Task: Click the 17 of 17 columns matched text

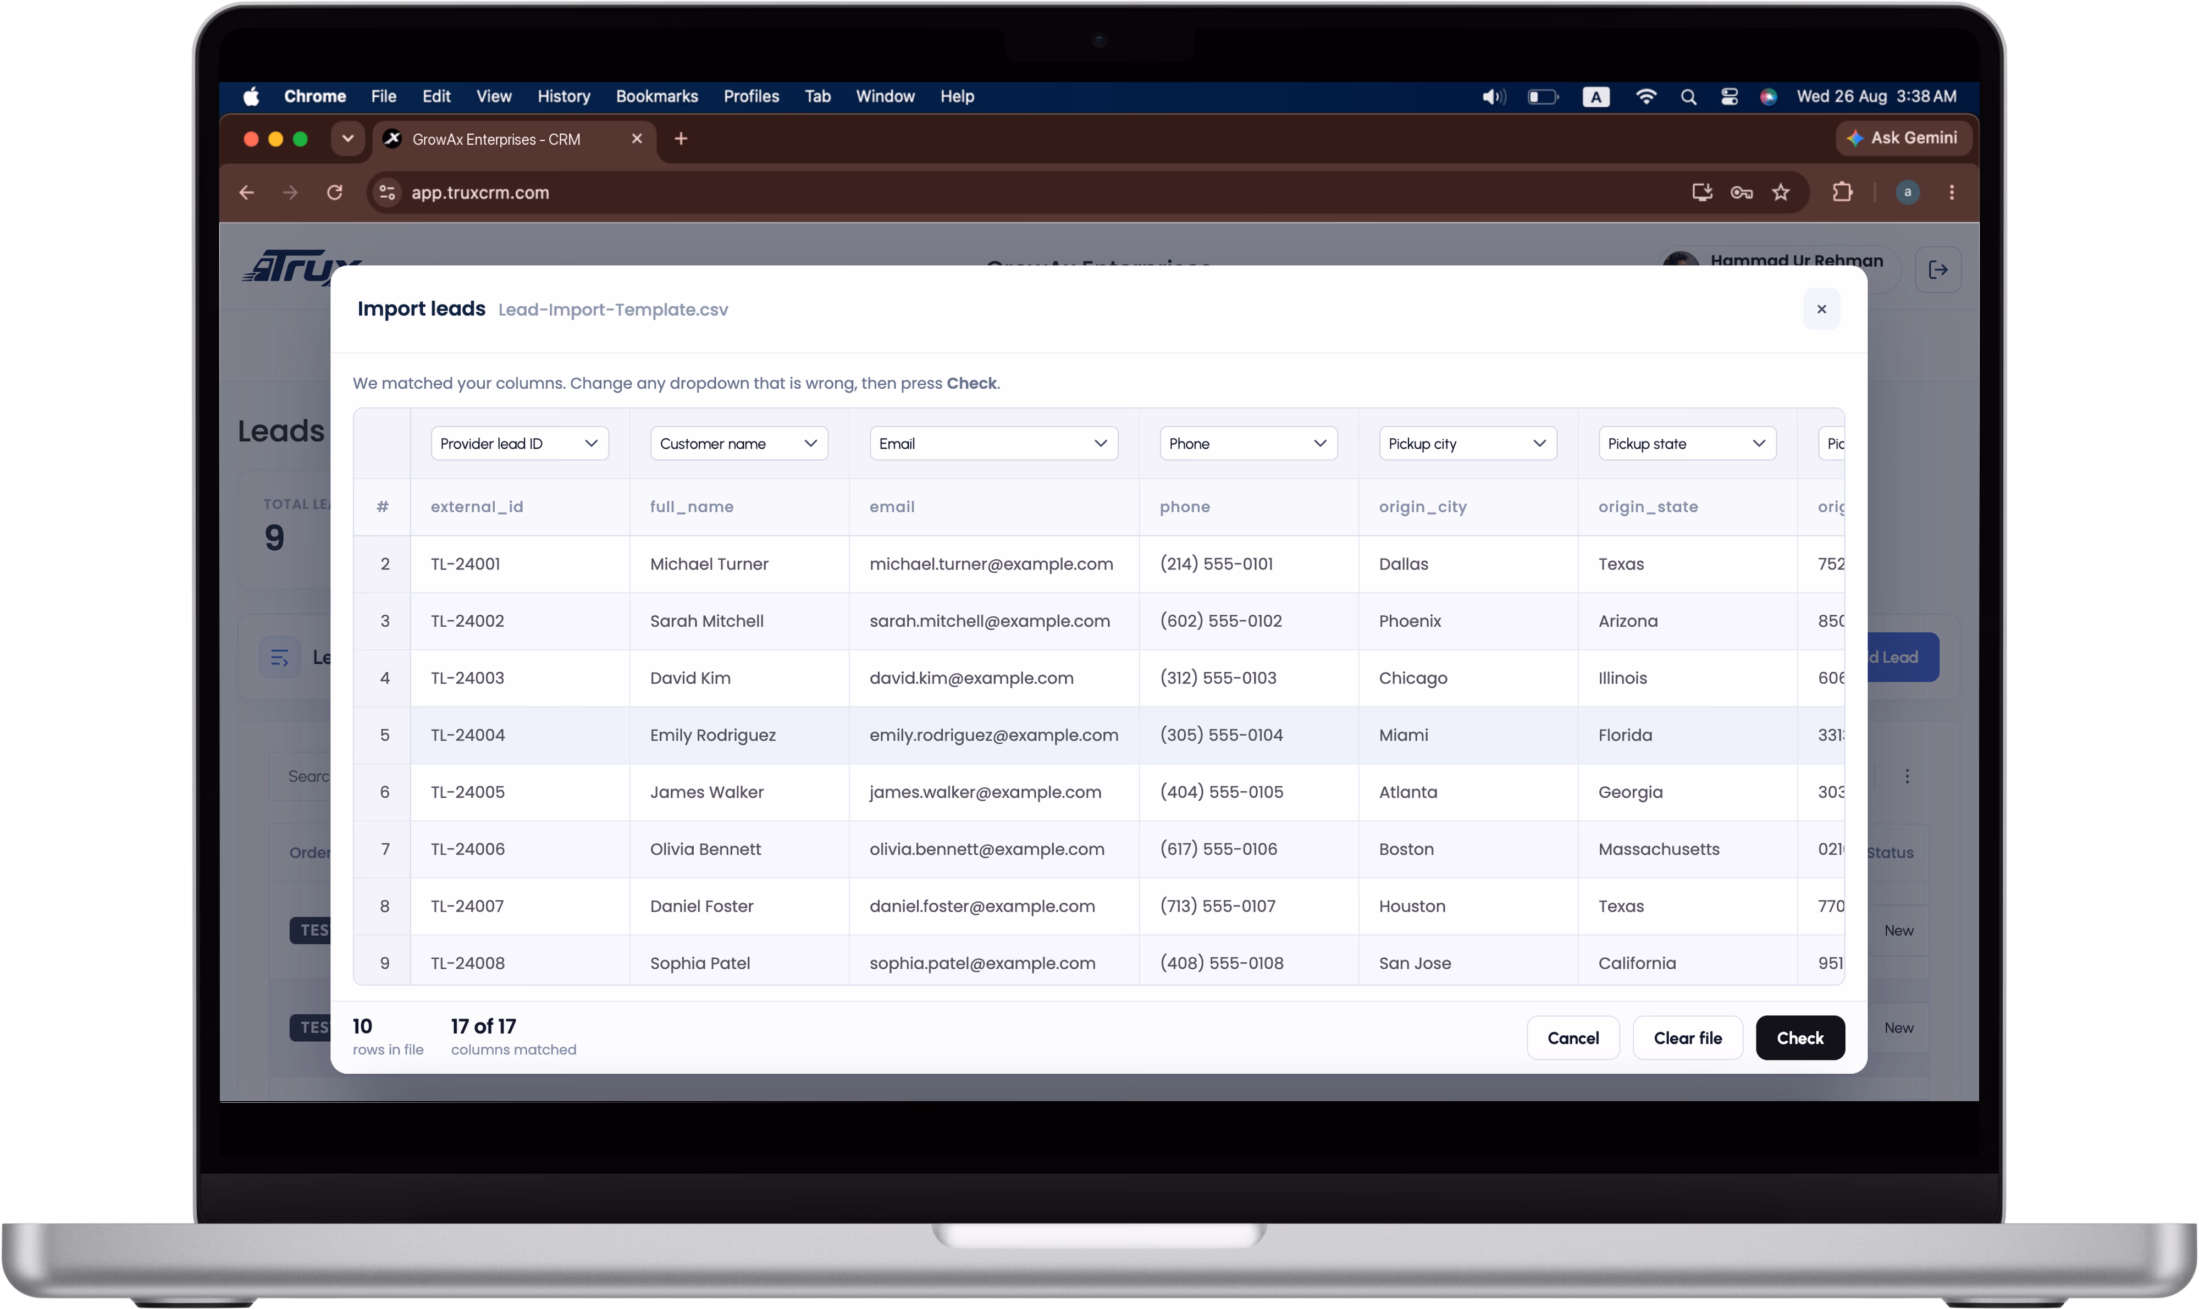Action: point(513,1036)
